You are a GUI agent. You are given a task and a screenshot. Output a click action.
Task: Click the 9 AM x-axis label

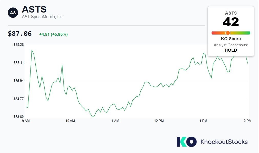26,121
